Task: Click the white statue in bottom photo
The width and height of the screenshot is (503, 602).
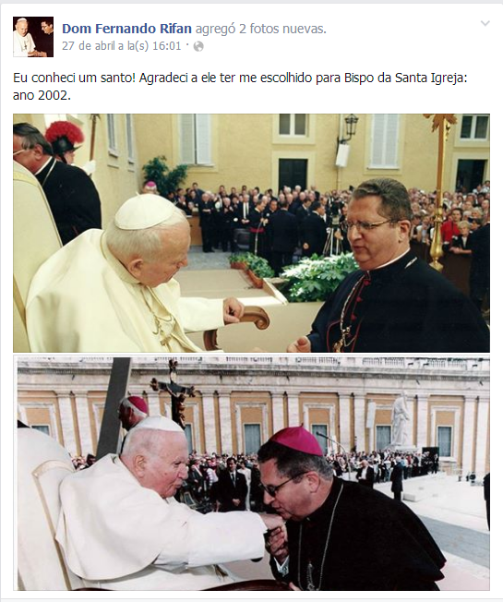Action: tap(400, 421)
